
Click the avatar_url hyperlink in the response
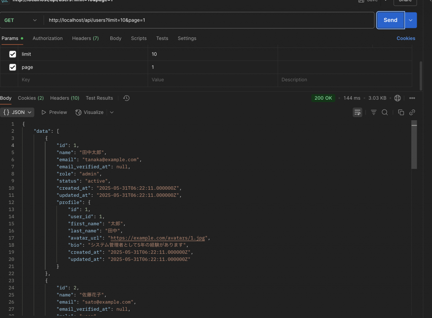tap(157, 238)
